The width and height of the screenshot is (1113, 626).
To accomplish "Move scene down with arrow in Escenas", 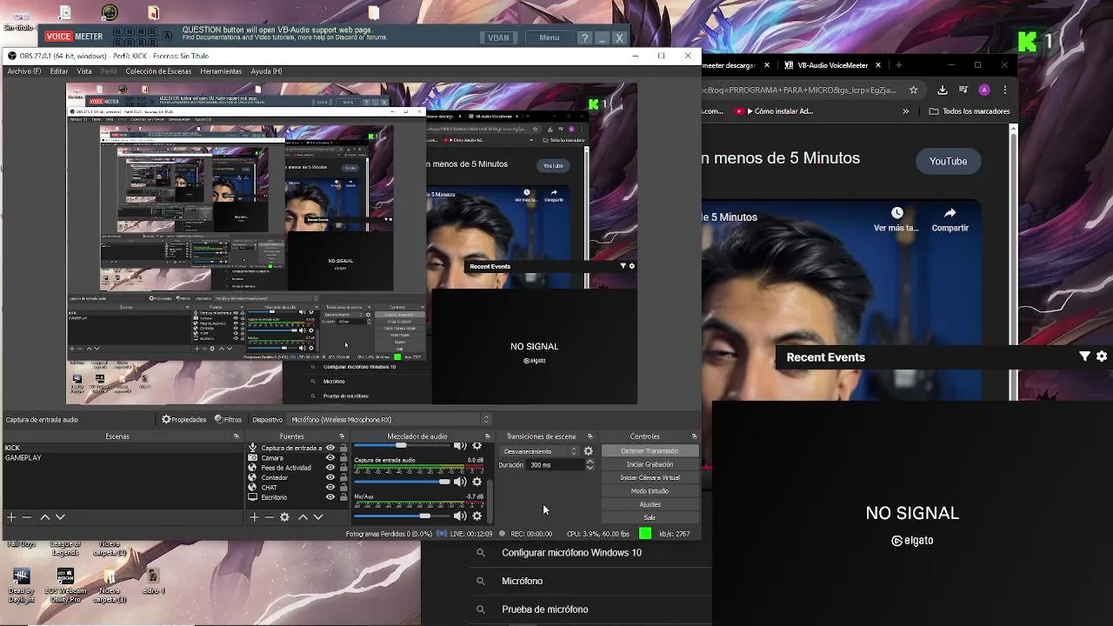I will click(60, 517).
